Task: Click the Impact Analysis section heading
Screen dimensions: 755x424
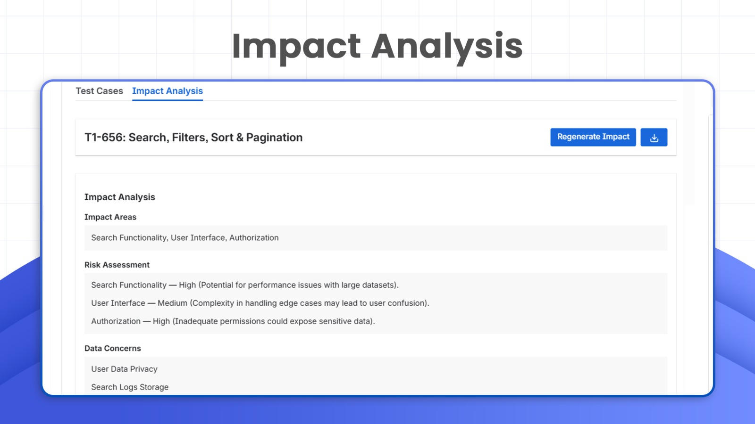Action: (120, 197)
